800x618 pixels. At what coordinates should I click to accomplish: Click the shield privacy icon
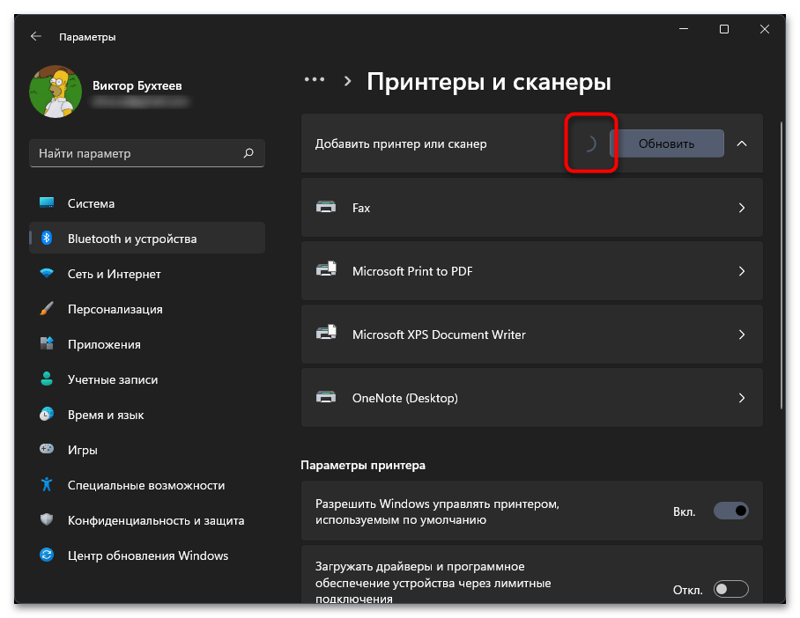(47, 519)
